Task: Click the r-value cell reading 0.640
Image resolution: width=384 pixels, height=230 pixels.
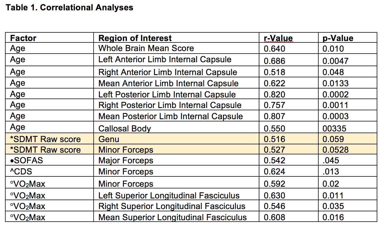Action: tap(274, 49)
